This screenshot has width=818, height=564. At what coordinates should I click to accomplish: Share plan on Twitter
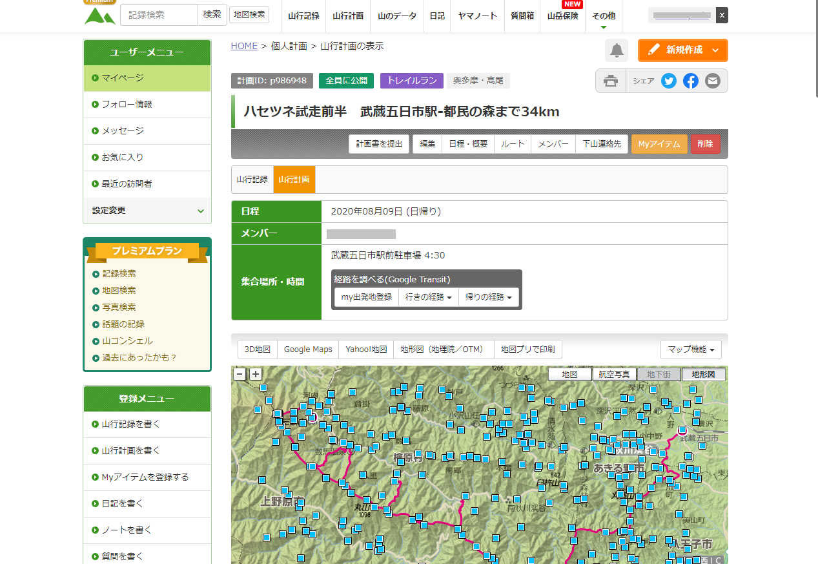669,81
